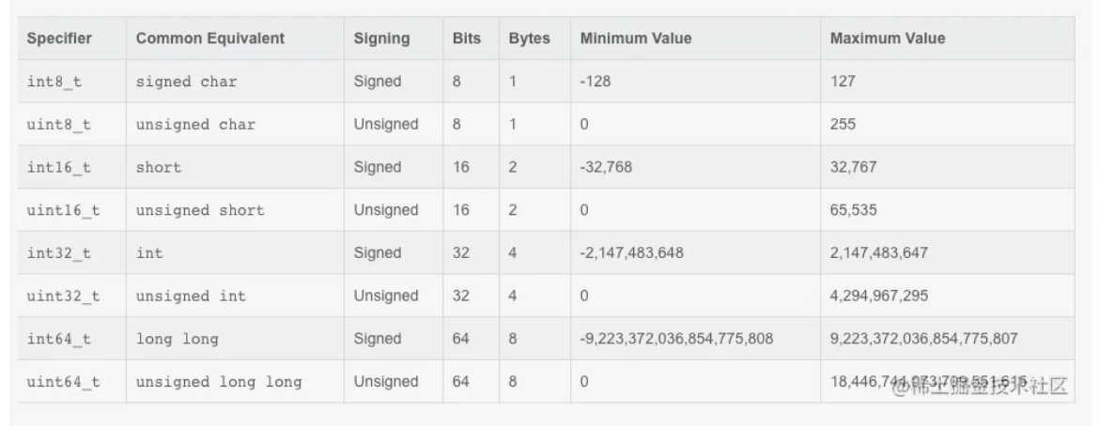The width and height of the screenshot is (1098, 426).
Task: Click the 9,223,372,036,854,775,807 maximum value cell
Action: click(923, 339)
